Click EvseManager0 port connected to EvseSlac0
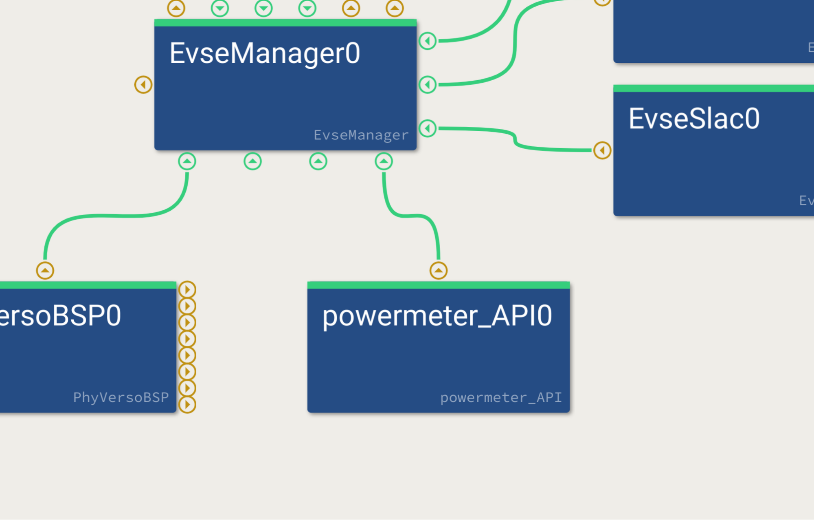This screenshot has height=520, width=814. pos(428,129)
